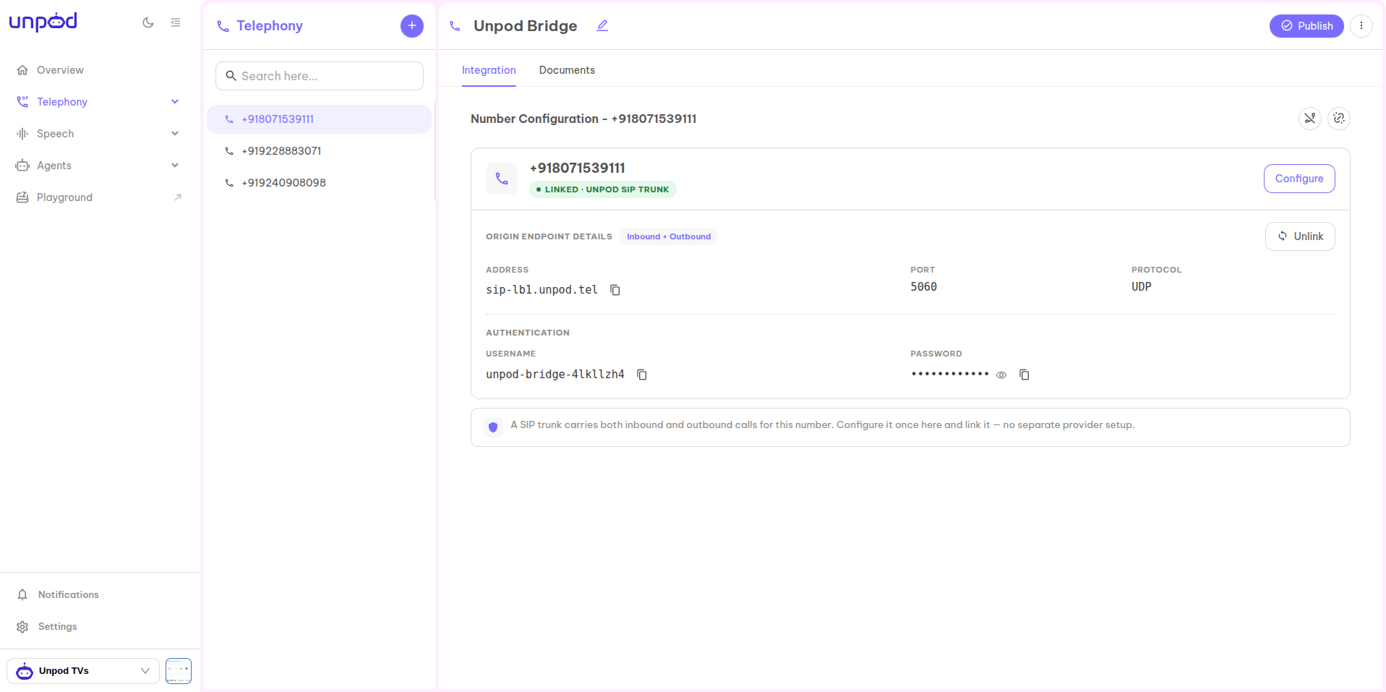Viewport: 1386px width, 692px height.
Task: Select number +919228883071 in list
Action: [319, 151]
